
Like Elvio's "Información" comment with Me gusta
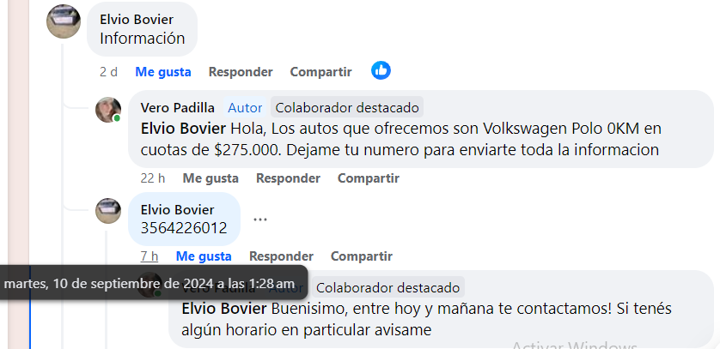163,72
